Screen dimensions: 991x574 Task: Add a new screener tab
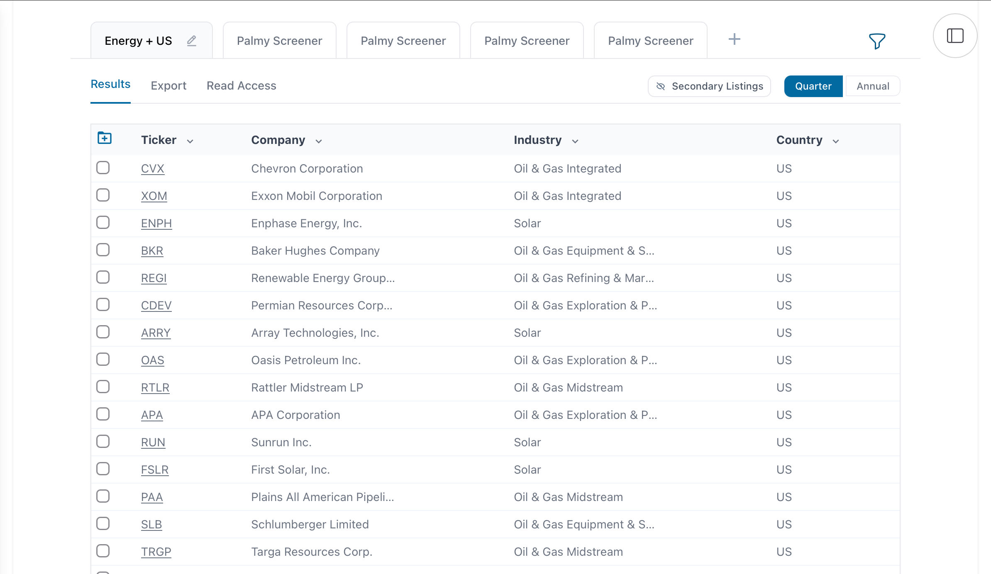pos(734,39)
